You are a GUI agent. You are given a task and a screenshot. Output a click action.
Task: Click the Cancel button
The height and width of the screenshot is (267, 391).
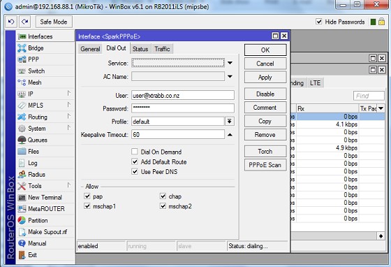[x=265, y=64]
